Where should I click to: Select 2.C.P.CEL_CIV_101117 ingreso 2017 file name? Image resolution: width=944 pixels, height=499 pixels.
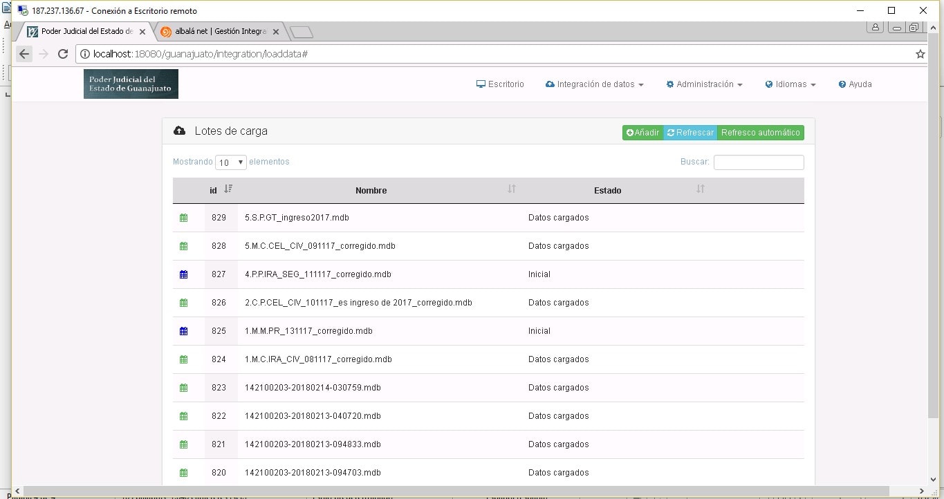pos(358,303)
